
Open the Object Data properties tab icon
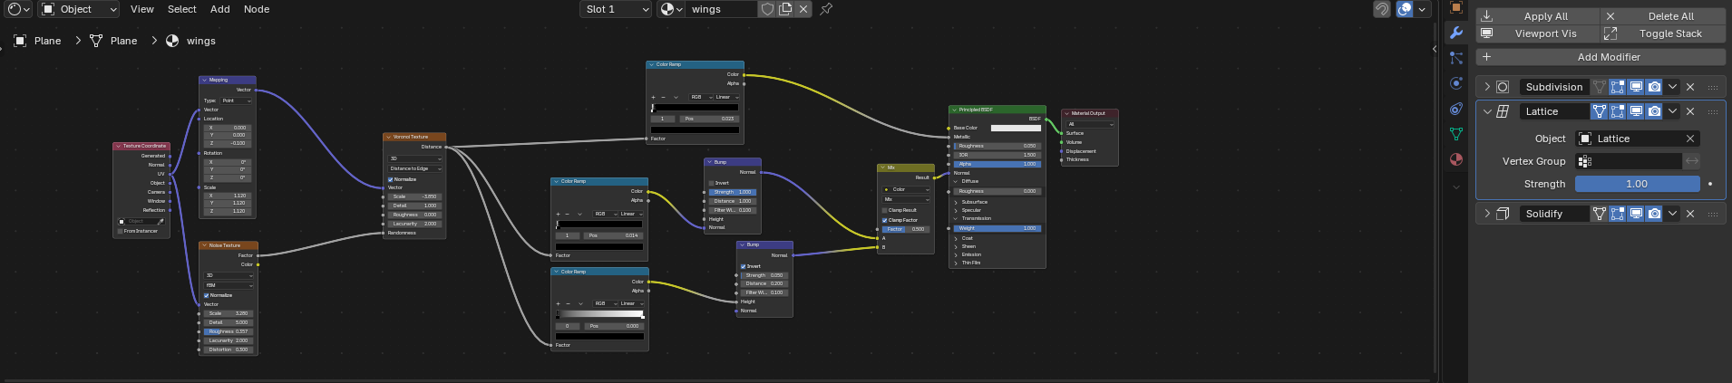coord(1456,134)
